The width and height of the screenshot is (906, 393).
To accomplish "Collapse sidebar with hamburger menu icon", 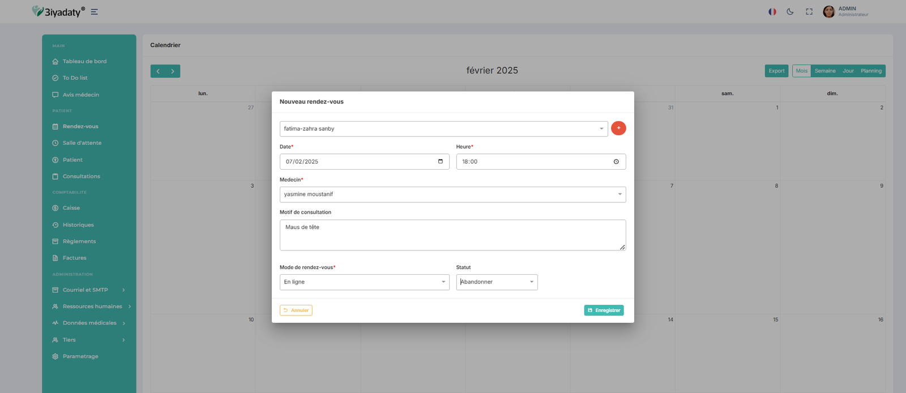I will (x=95, y=12).
